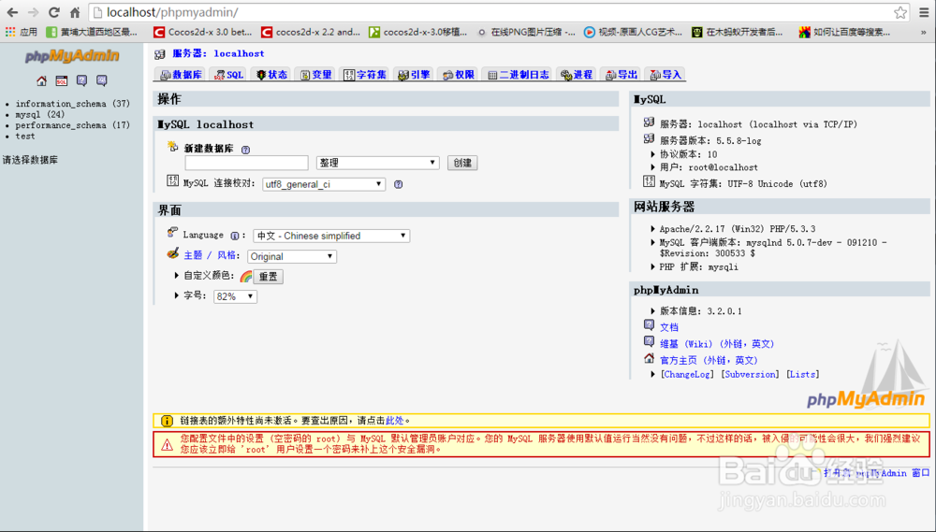Open the 权限 privileges tab
This screenshot has width=936, height=532.
pyautogui.click(x=459, y=75)
